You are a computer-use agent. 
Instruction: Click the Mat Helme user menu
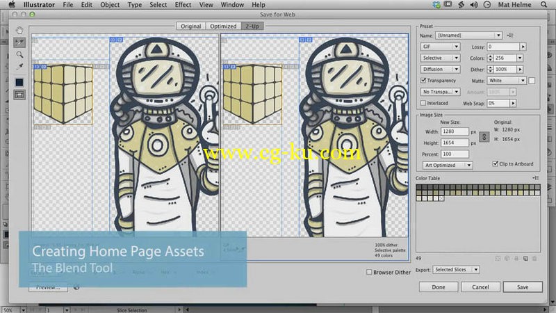(514, 5)
